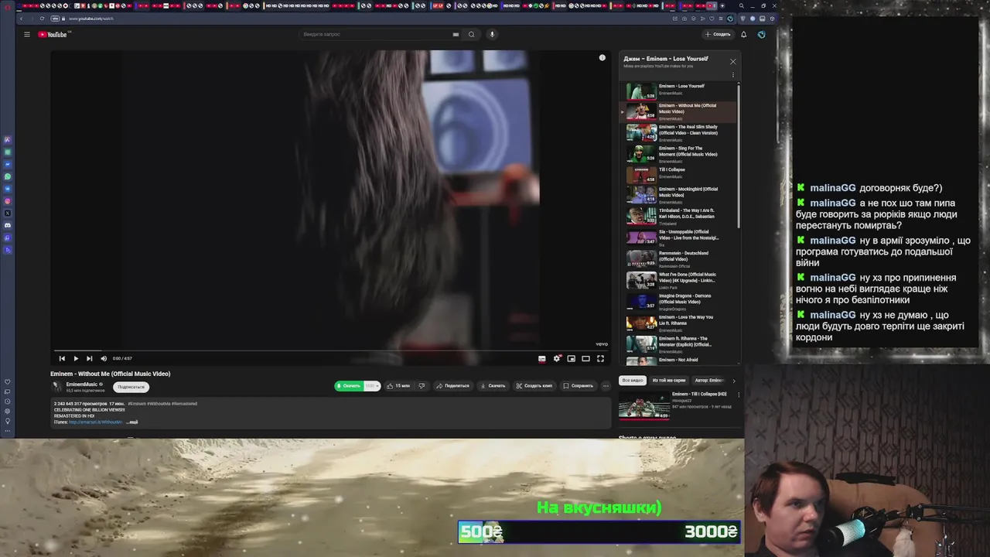Open the playlist panel three-dot options

point(733,75)
